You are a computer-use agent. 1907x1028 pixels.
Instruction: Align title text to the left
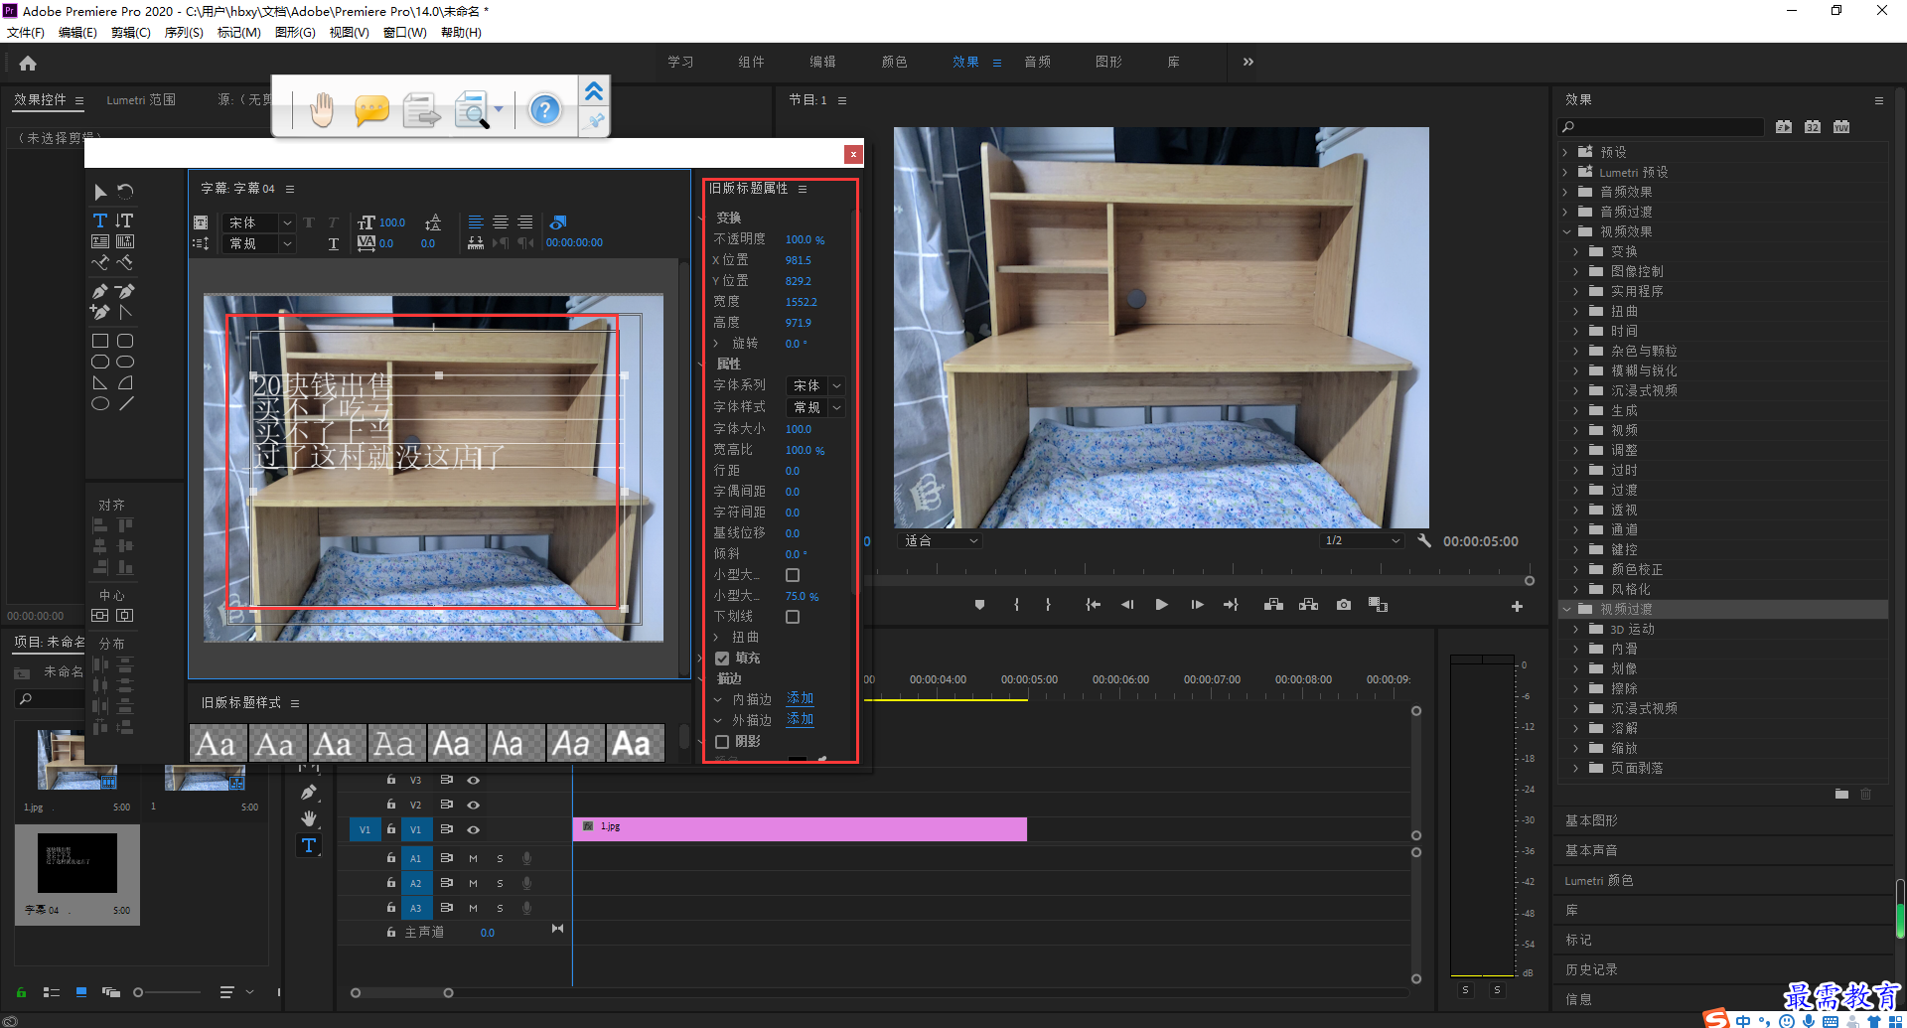pos(476,222)
